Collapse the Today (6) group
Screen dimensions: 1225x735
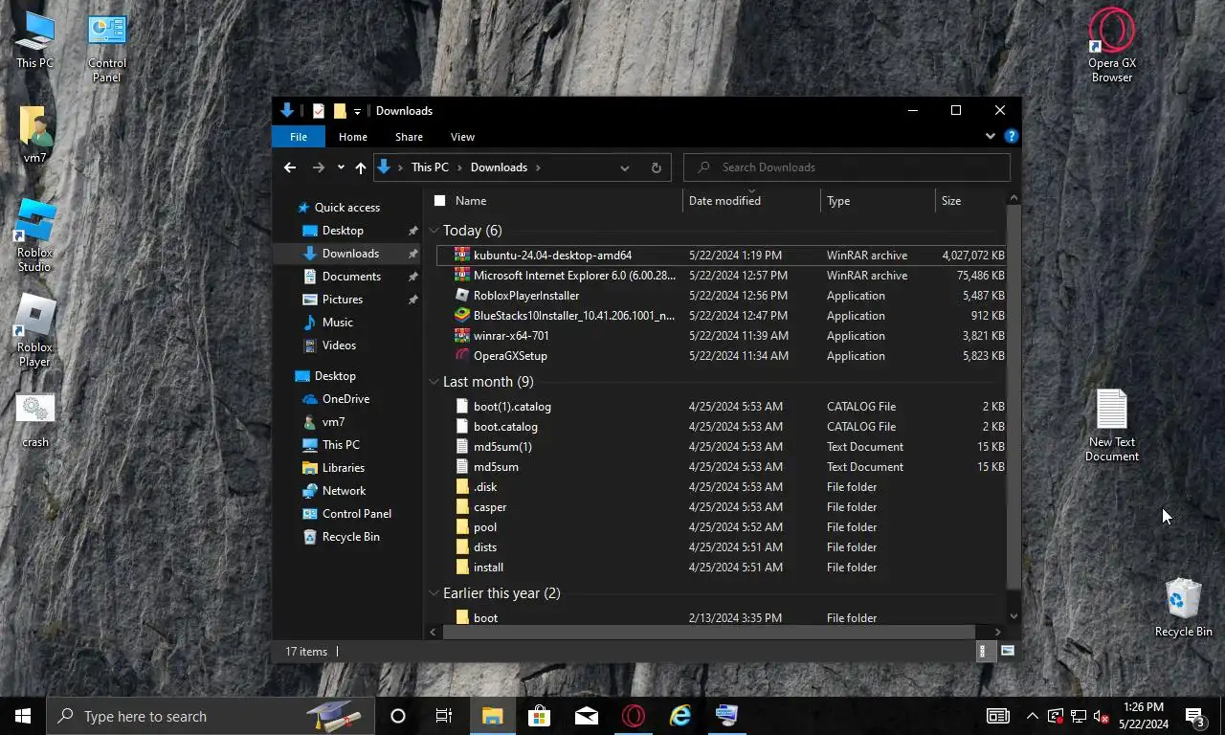(x=434, y=231)
